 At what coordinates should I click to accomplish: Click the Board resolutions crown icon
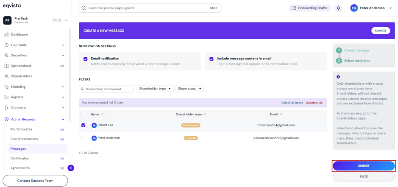click(62, 139)
